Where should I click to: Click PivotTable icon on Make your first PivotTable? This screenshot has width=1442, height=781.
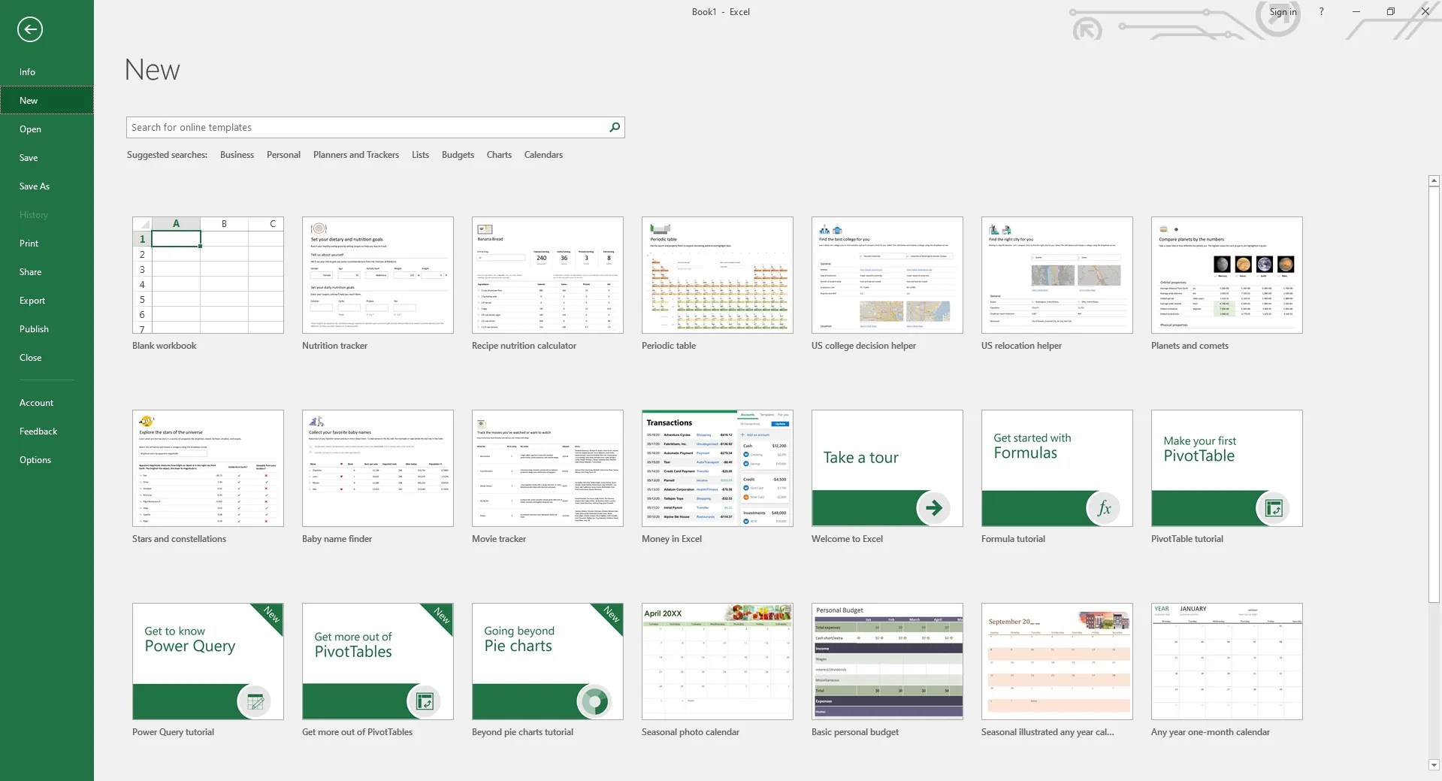click(x=1273, y=508)
